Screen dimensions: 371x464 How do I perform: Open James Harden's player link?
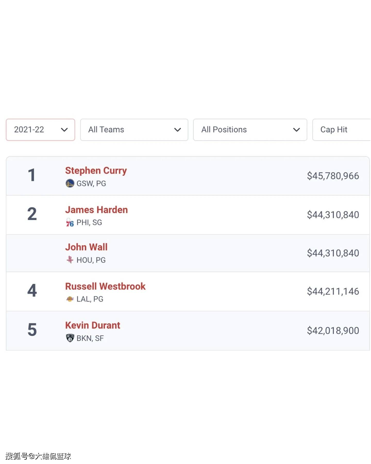[96, 210]
